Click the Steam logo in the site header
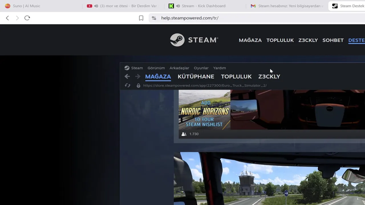This screenshot has height=205, width=365. pyautogui.click(x=194, y=40)
